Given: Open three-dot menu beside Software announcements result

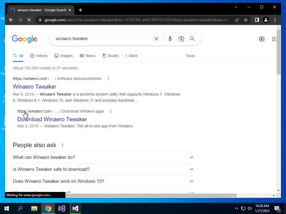Looking at the screenshot, I should pyautogui.click(x=108, y=79).
